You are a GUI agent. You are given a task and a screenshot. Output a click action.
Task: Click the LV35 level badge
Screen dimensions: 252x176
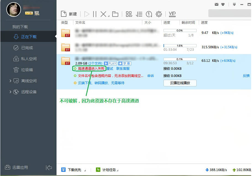[x=29, y=13]
